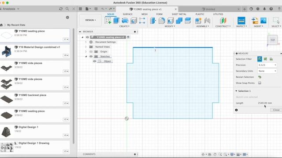Select the Pan hand tool
The width and height of the screenshot is (282, 158).
215,154
